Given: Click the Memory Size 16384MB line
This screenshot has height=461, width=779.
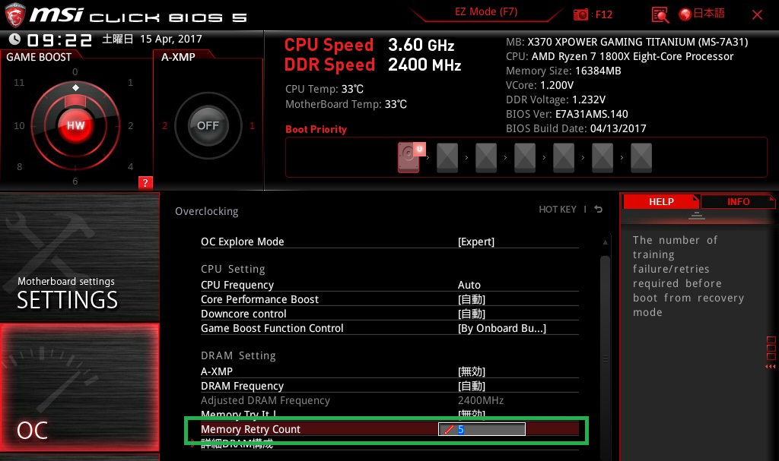Looking at the screenshot, I should 564,71.
